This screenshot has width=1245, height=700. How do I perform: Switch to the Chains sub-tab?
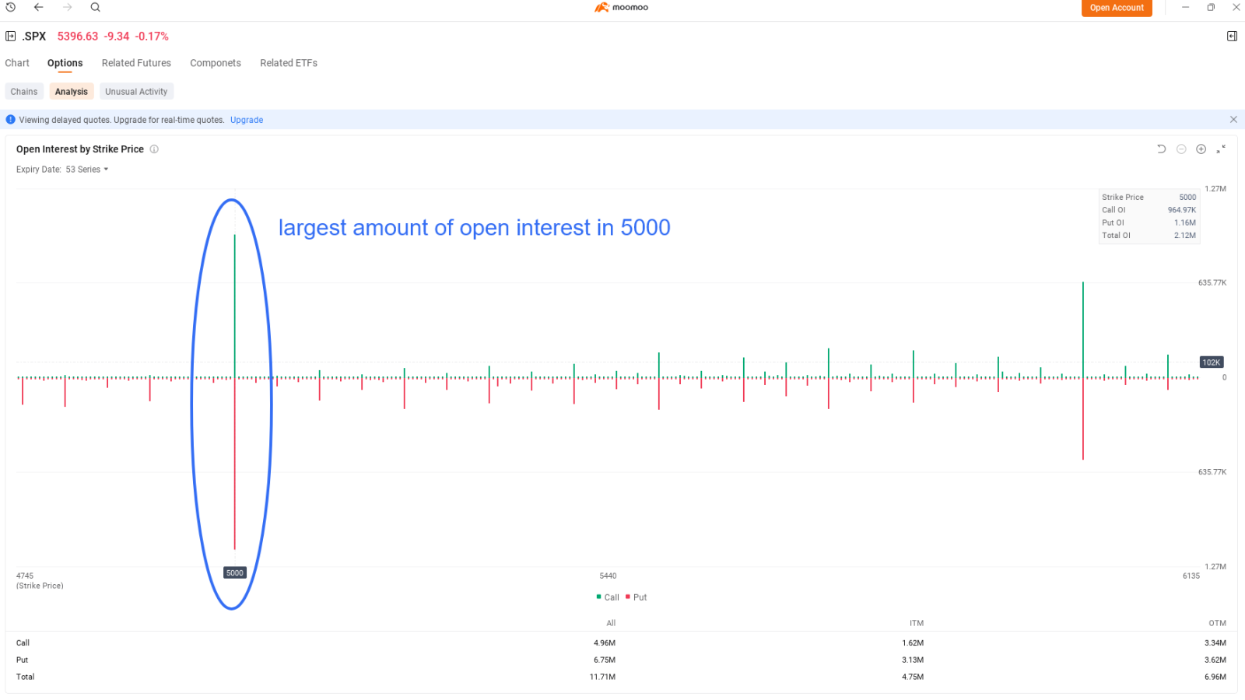tap(24, 92)
